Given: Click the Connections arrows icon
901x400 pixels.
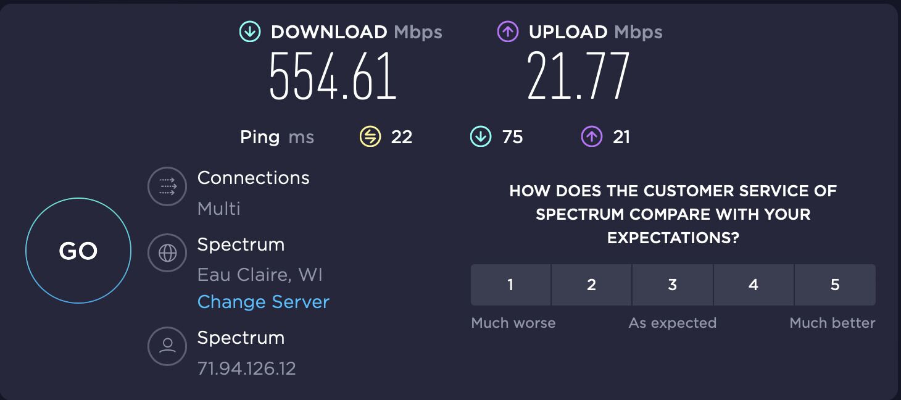Looking at the screenshot, I should (167, 186).
